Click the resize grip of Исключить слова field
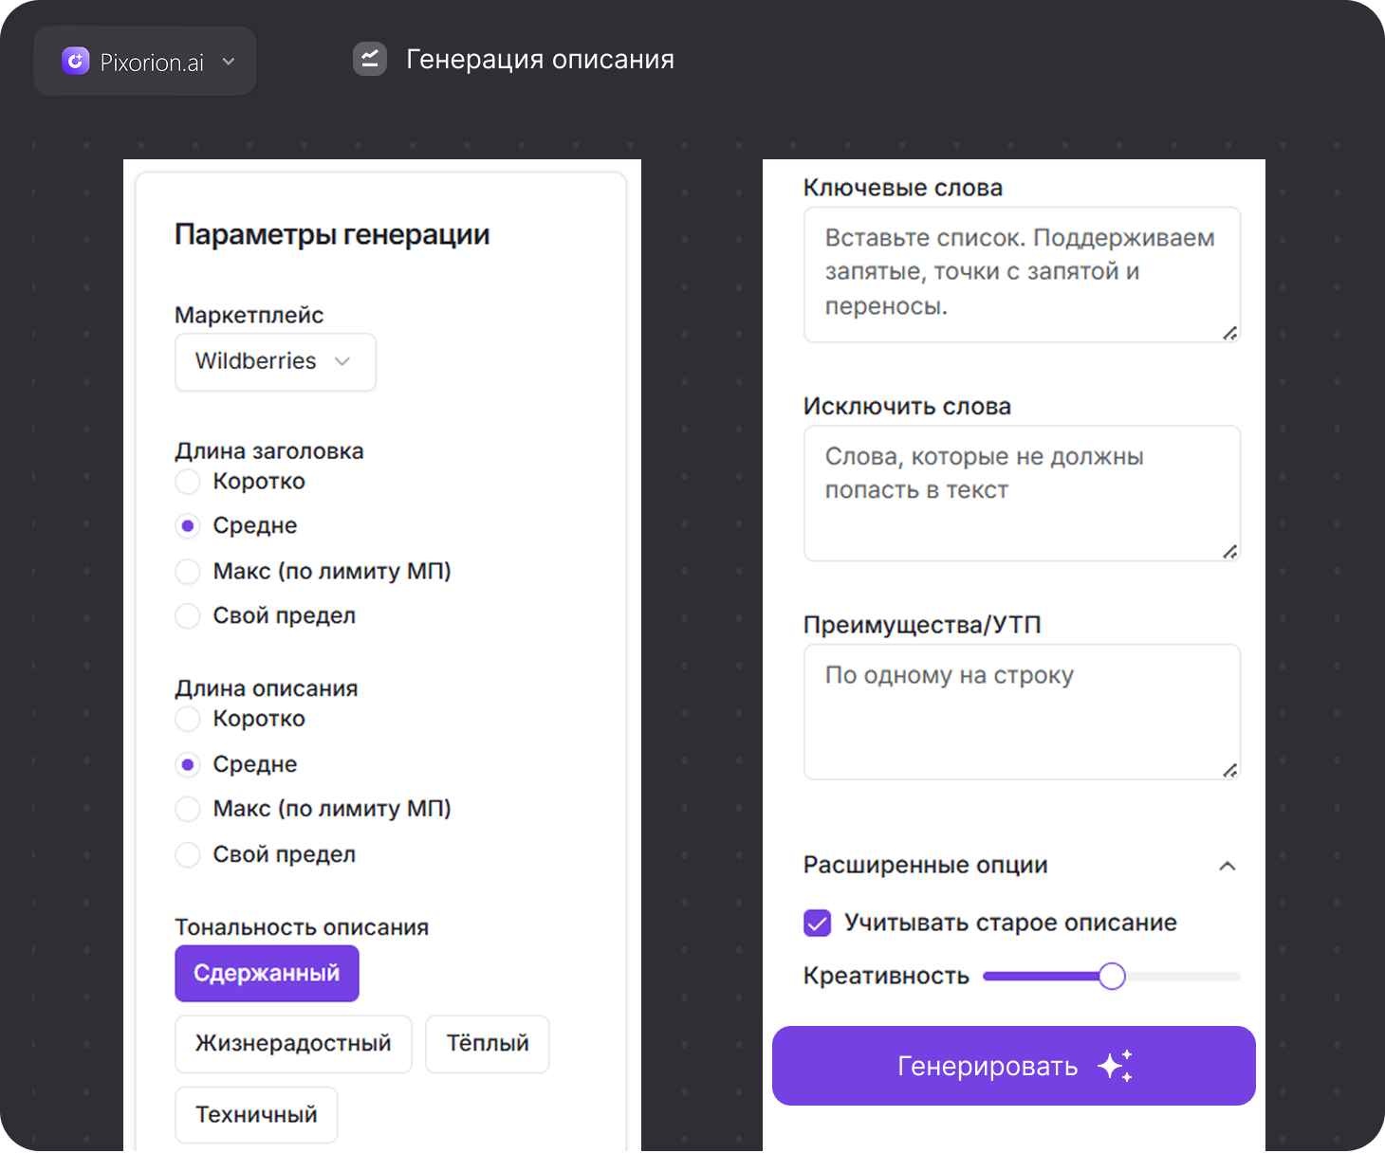The height and width of the screenshot is (1153, 1385). pos(1230,552)
